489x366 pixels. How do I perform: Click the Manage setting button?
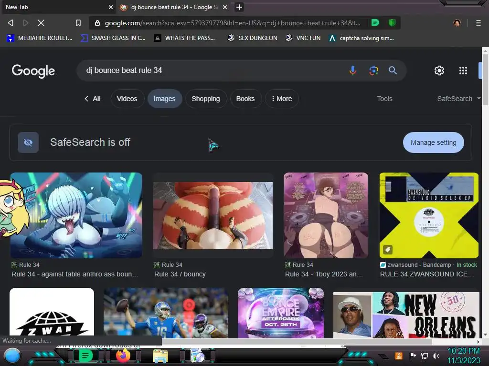coord(433,142)
